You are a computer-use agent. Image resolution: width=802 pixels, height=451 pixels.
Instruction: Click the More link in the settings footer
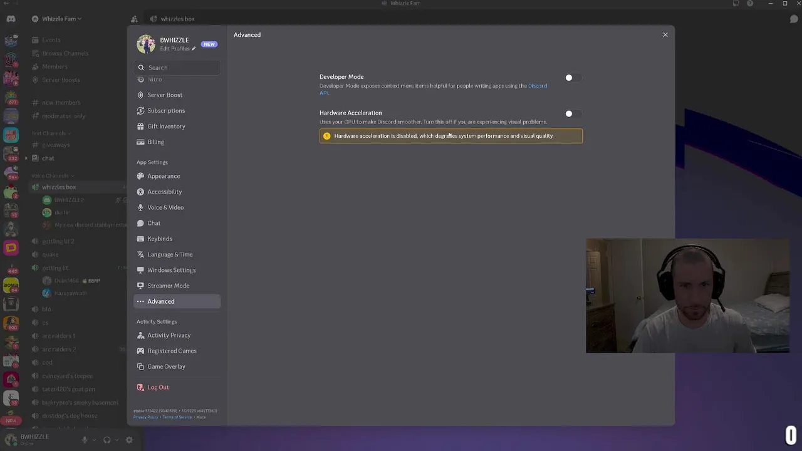point(200,417)
